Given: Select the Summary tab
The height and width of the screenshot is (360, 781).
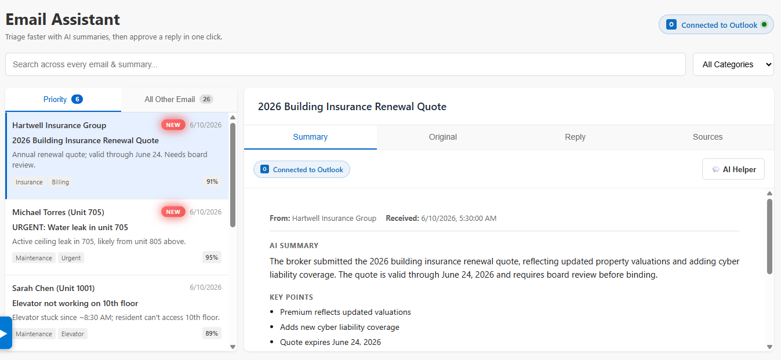Looking at the screenshot, I should point(310,137).
